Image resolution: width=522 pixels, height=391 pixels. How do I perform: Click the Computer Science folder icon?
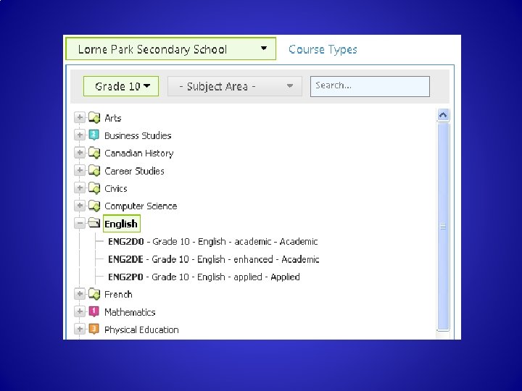pos(94,206)
